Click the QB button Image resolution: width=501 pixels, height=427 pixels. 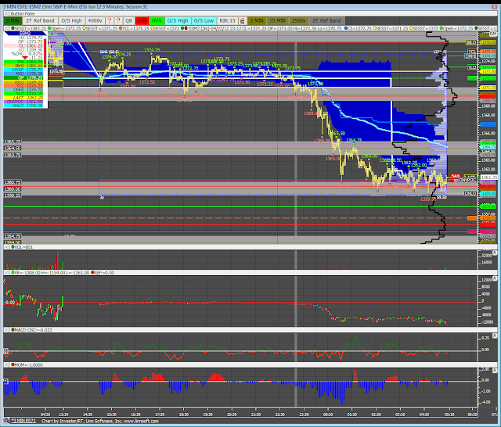(128, 21)
